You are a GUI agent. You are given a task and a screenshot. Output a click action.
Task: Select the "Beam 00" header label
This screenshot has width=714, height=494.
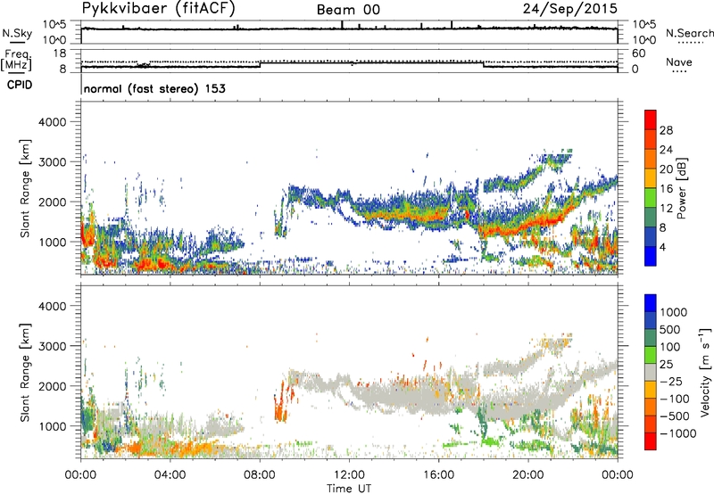[348, 10]
